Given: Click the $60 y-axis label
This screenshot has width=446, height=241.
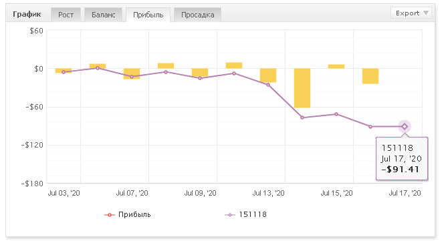Looking at the screenshot, I should (x=36, y=31).
